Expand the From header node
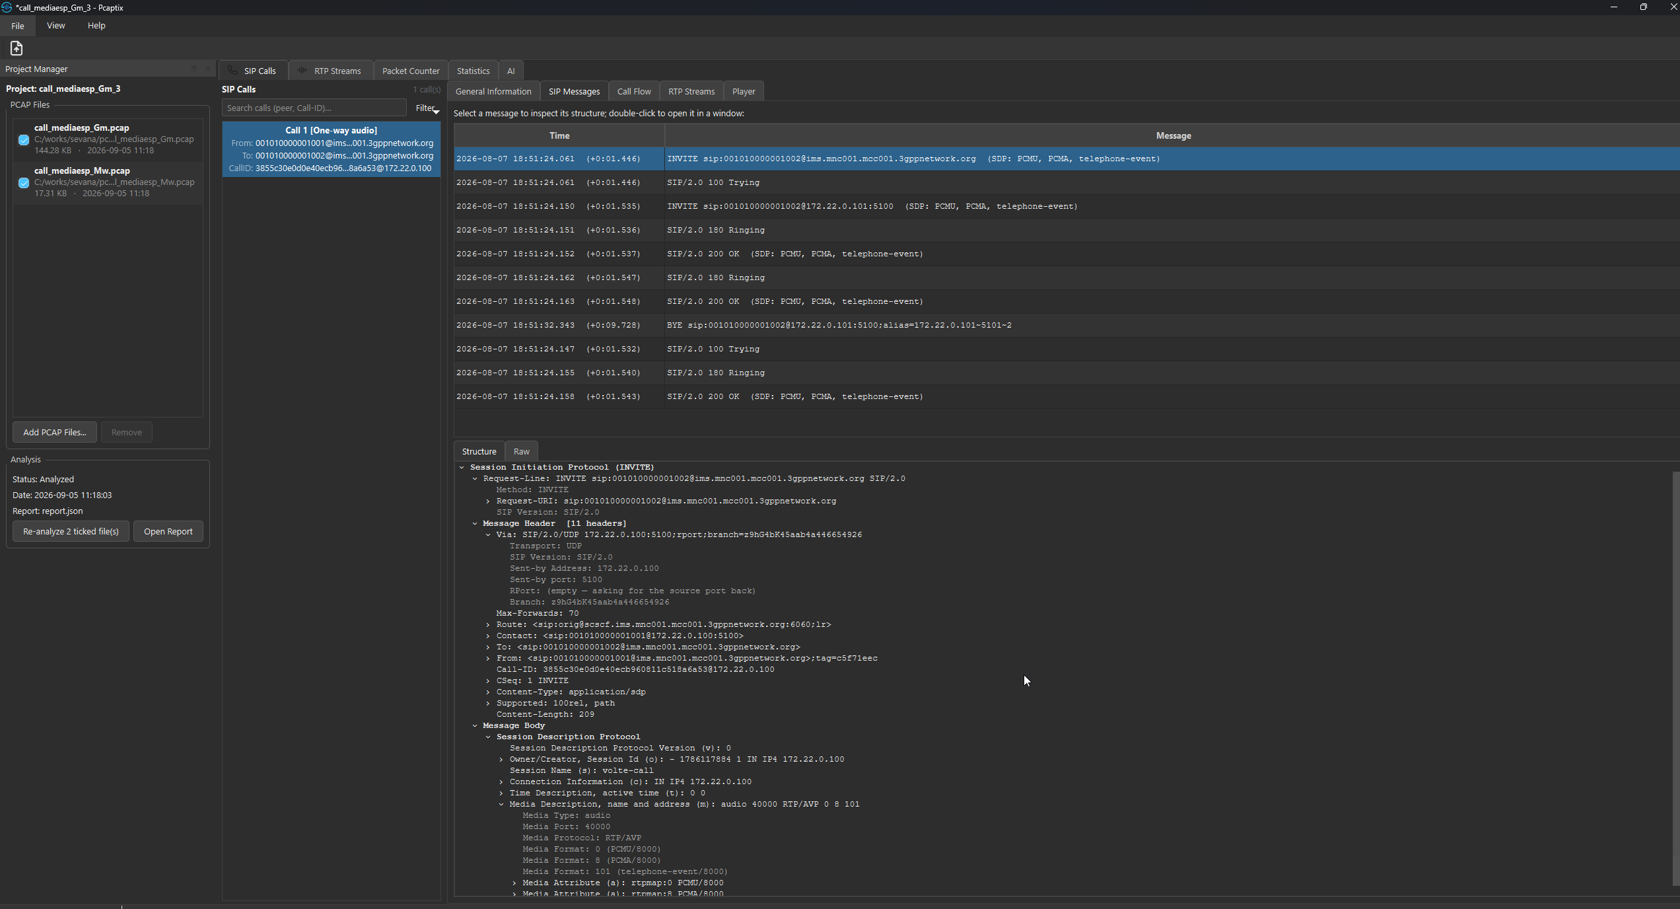Screen dimensions: 1680x909 pos(488,659)
